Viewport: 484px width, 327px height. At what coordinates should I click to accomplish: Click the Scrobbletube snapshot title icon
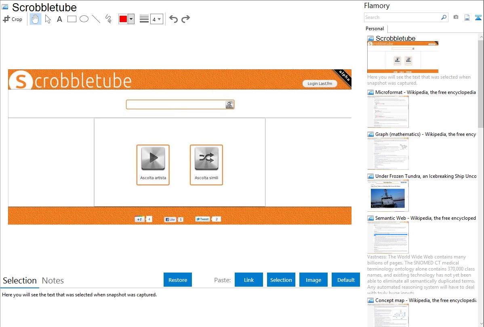(5, 7)
